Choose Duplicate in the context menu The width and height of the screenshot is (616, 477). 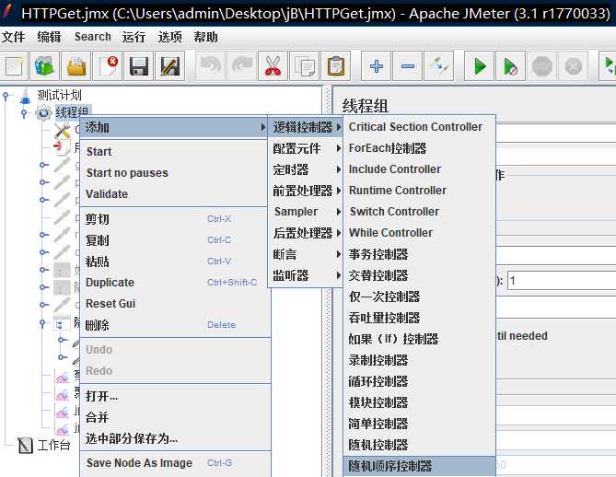click(175, 283)
